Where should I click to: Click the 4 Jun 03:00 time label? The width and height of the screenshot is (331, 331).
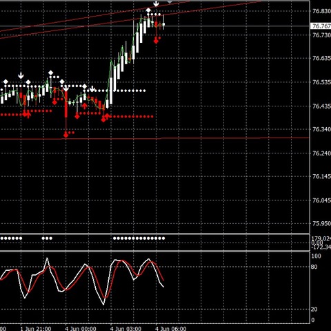click(126, 328)
